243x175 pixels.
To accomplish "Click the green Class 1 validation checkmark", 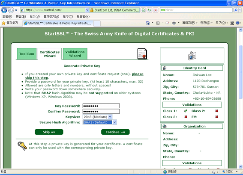I will [186, 111].
